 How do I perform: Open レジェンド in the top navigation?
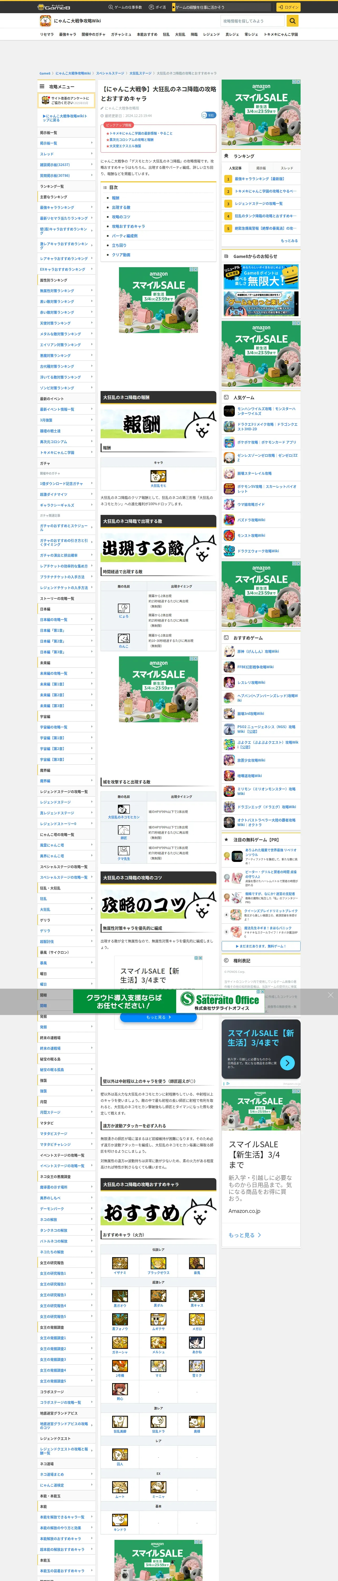[212, 34]
